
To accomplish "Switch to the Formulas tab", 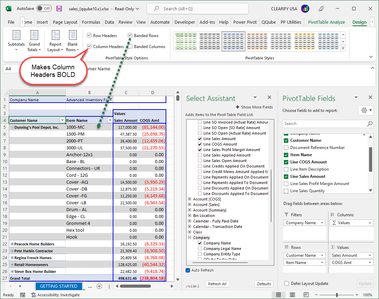I will 91,22.
